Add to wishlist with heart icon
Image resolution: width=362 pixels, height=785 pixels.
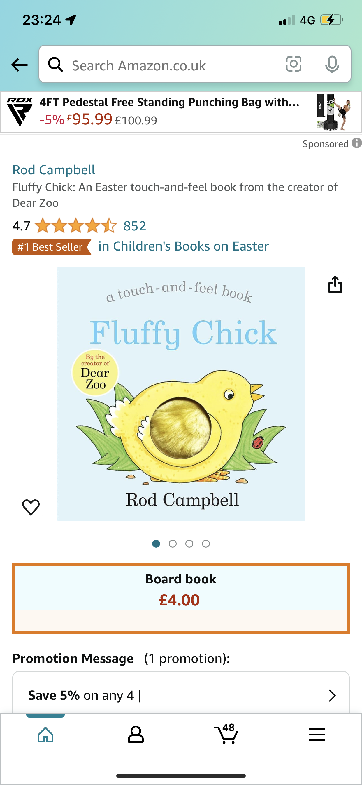(31, 507)
